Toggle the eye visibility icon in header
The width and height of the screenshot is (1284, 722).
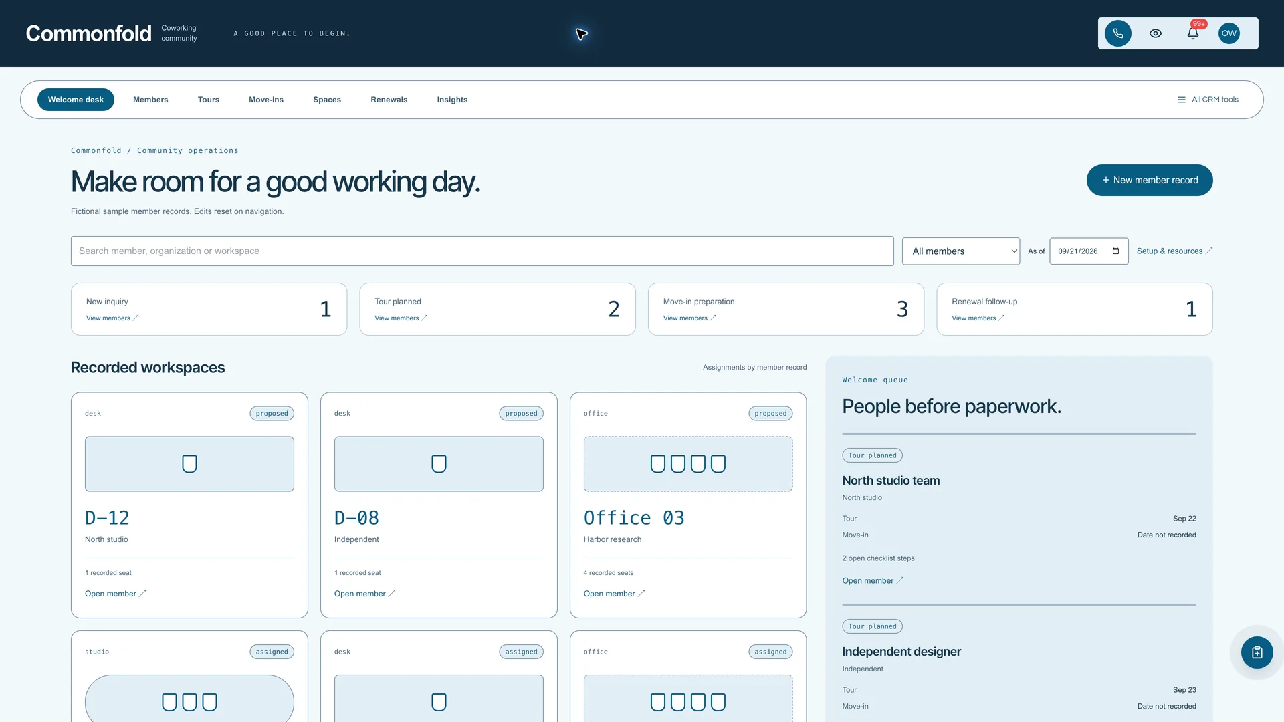point(1155,33)
